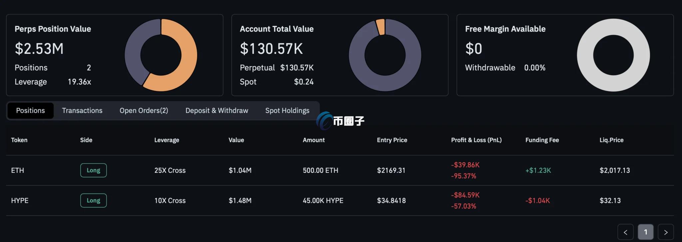
Task: Click the HYPE token row name
Action: point(20,200)
